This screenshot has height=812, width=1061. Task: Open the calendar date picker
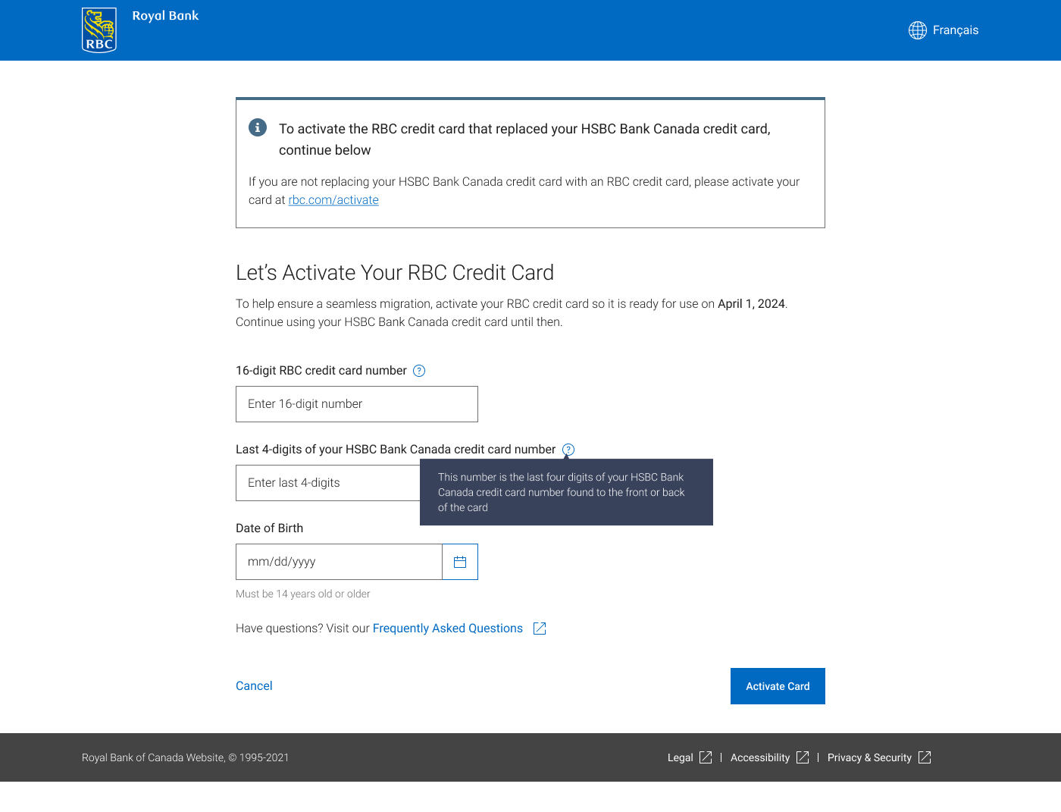pyautogui.click(x=460, y=562)
